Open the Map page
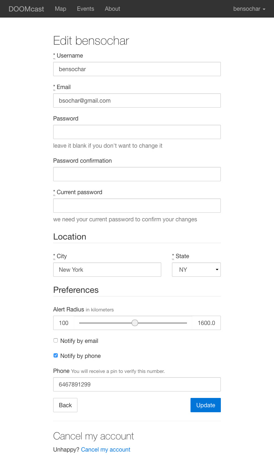The image size is (274, 458). tap(60, 9)
